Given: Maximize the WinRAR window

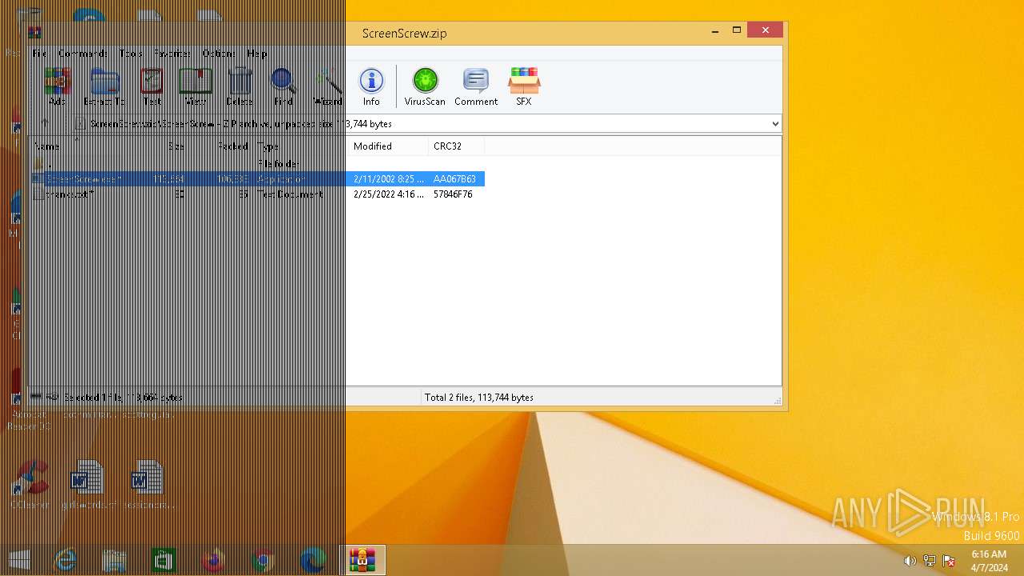Looking at the screenshot, I should [x=737, y=30].
